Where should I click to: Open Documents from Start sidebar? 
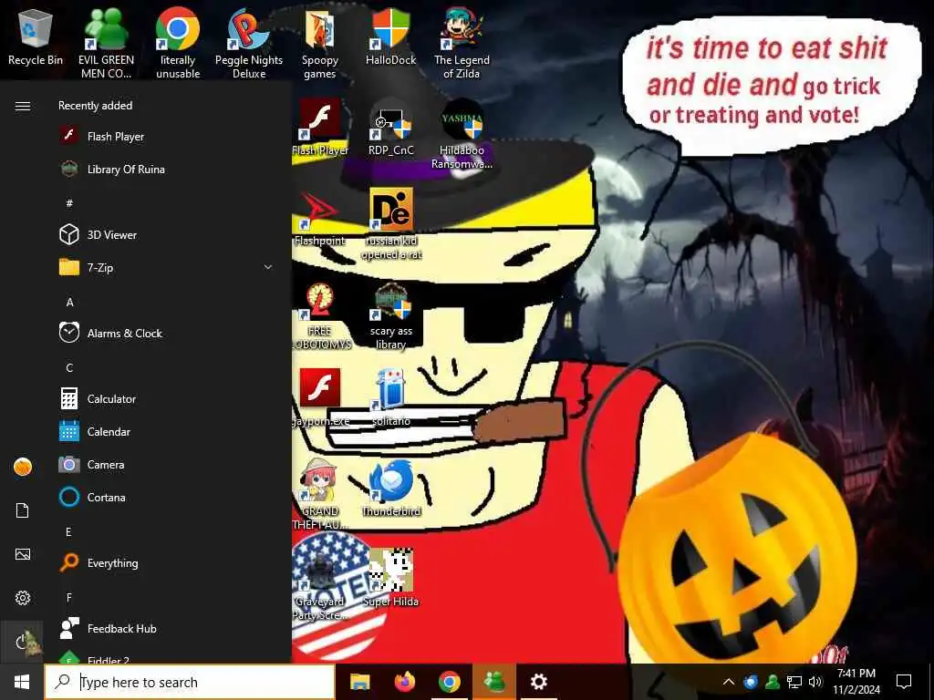point(23,510)
